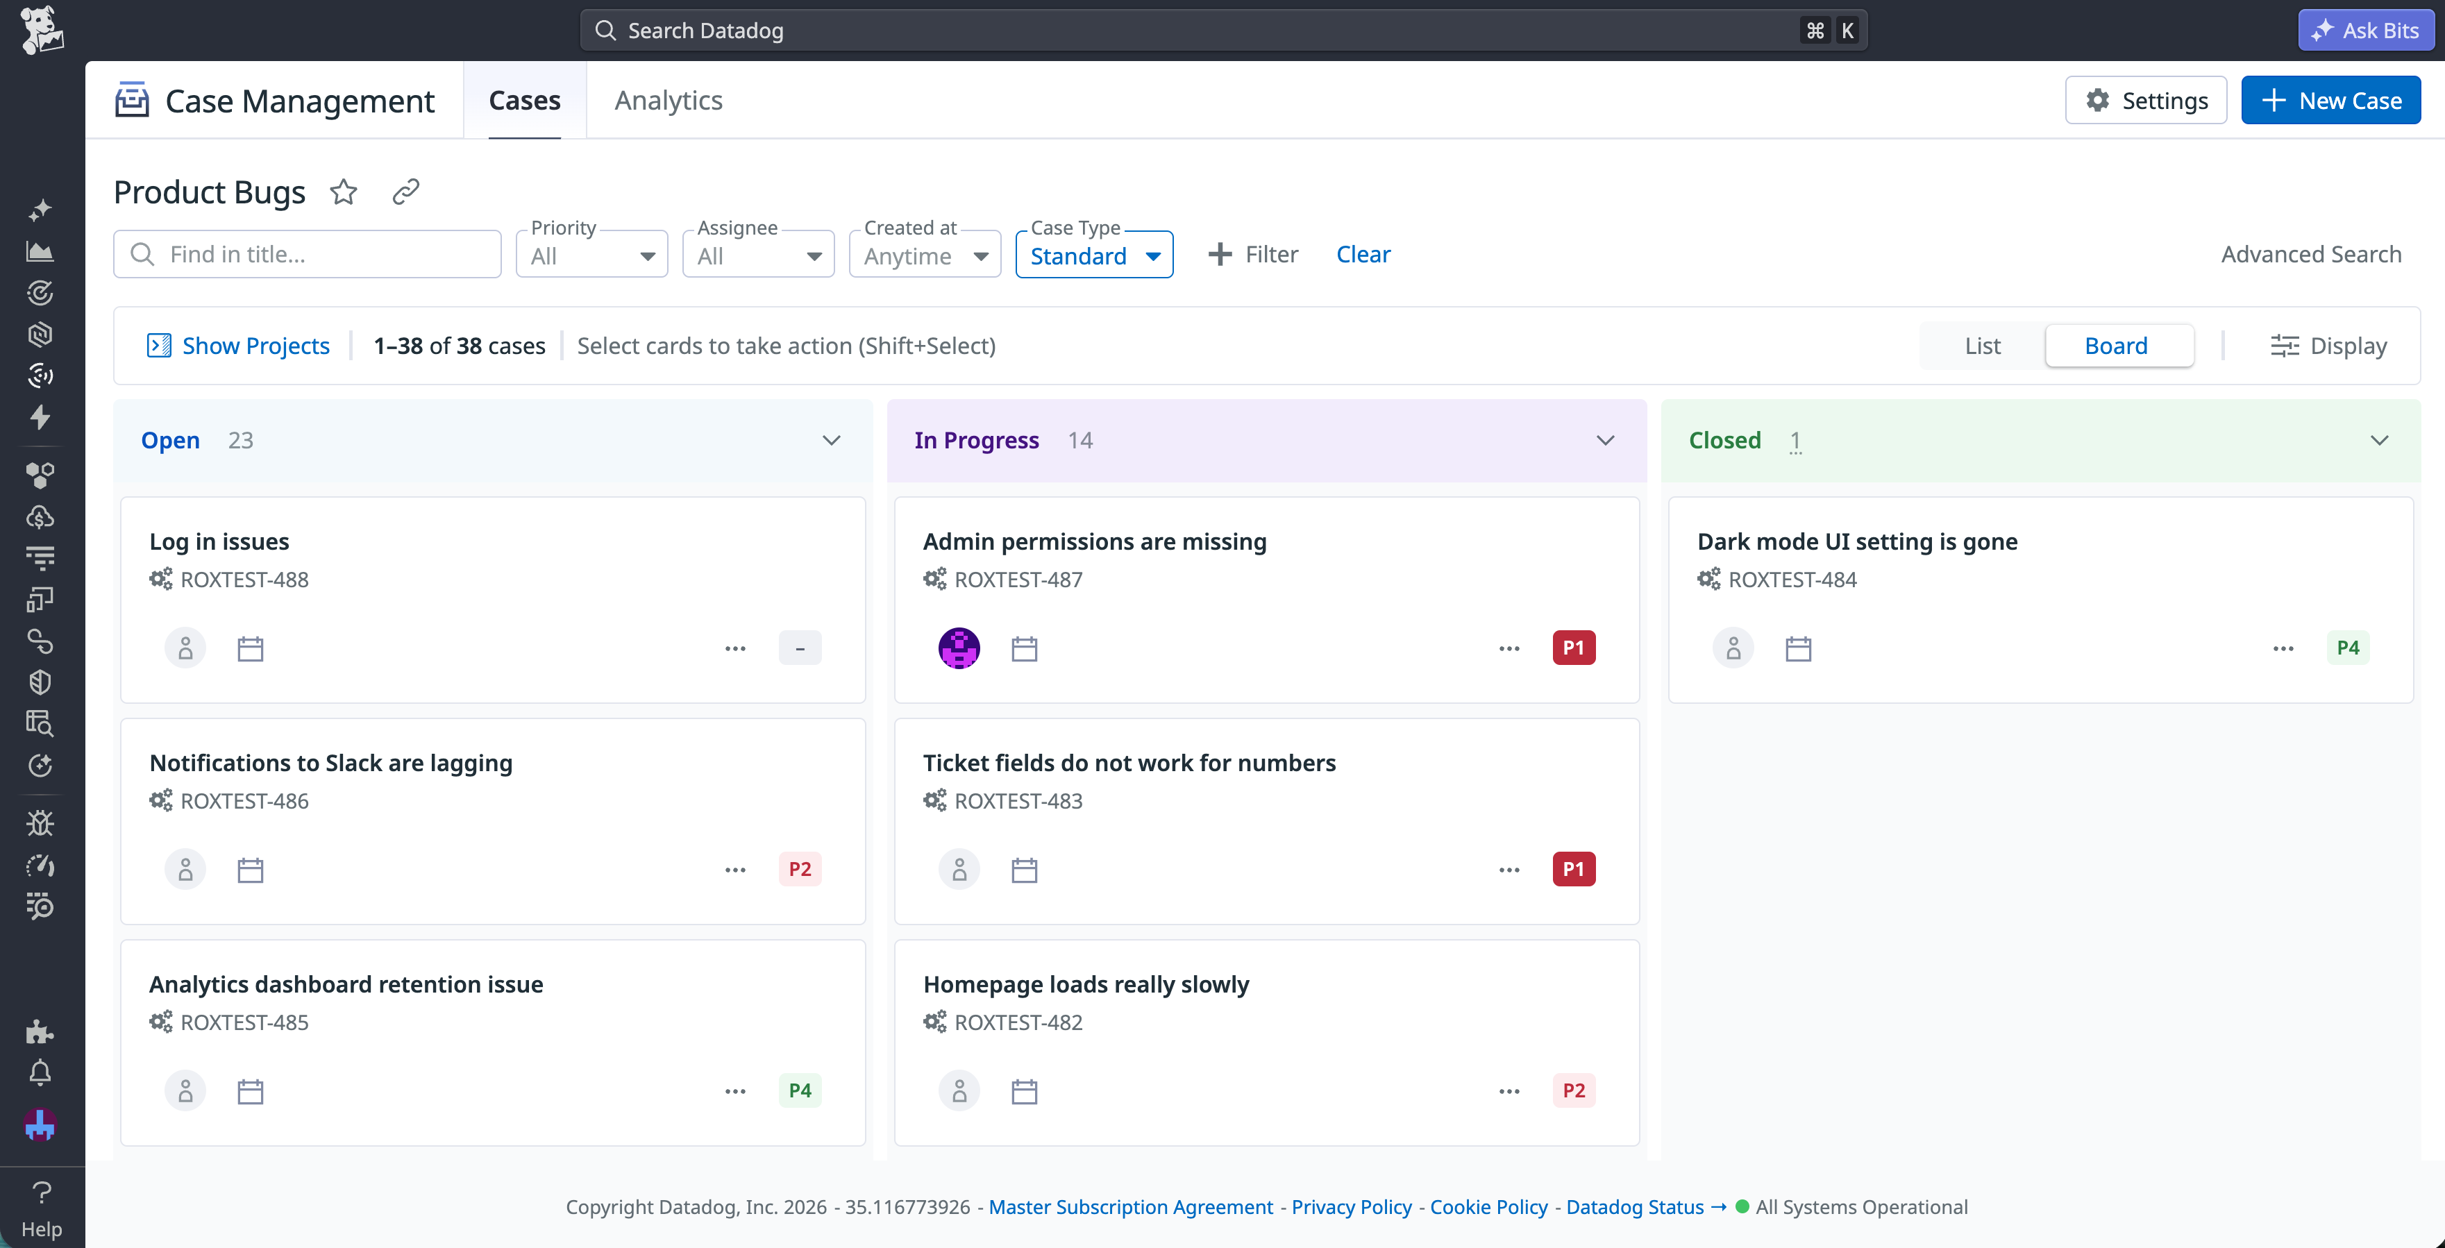This screenshot has height=1248, width=2445.
Task: Click P1 priority badge on Admin permissions
Action: (1574, 648)
